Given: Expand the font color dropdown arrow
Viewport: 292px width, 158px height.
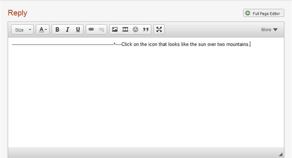Looking at the screenshot, I should (x=46, y=30).
